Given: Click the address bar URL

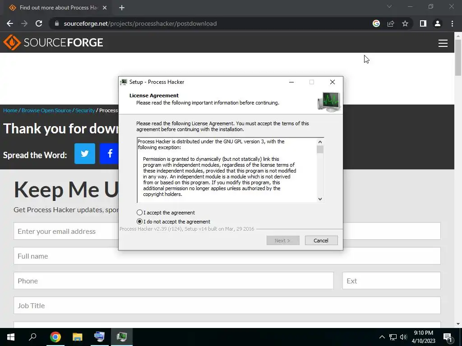Looking at the screenshot, I should [140, 23].
